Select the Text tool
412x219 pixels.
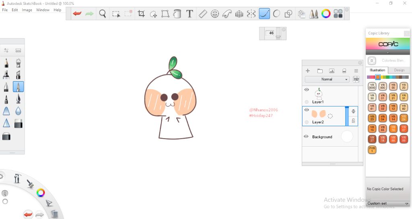[x=190, y=14]
